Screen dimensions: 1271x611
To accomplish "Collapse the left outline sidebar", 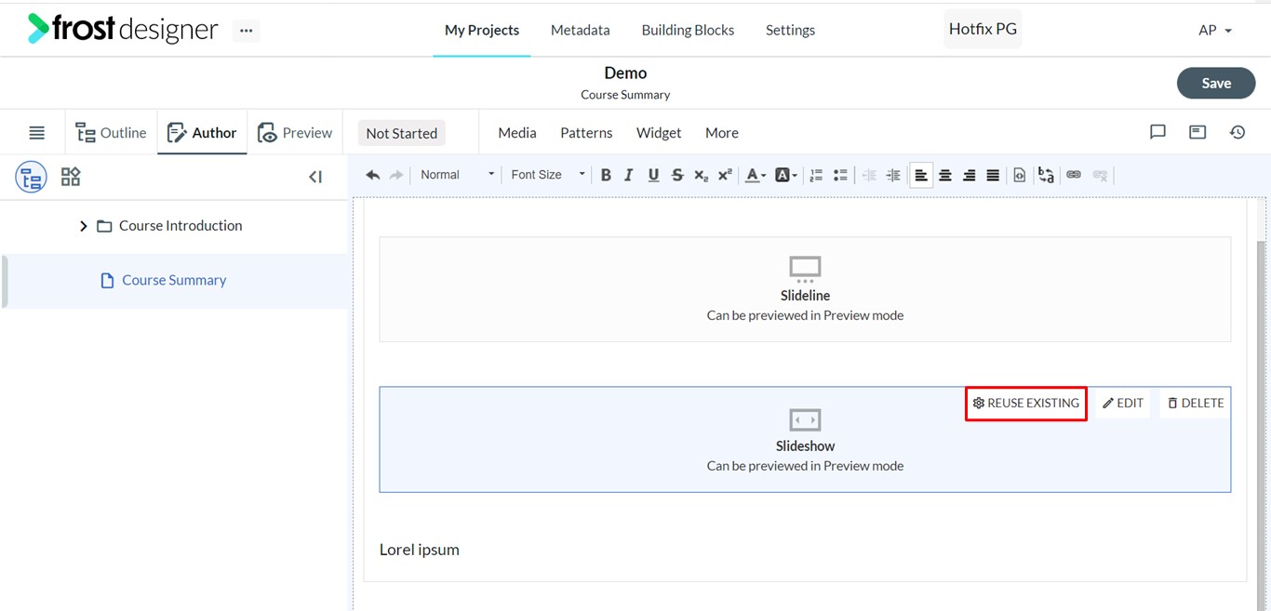I will pyautogui.click(x=315, y=177).
